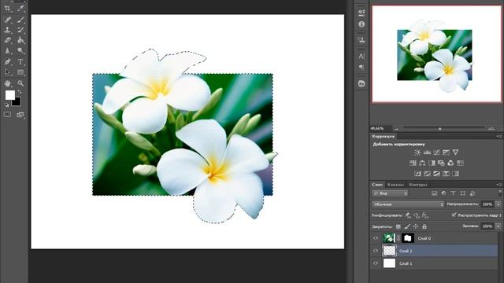Add a Color Balance adjustment
This screenshot has height=283, width=504.
[x=422, y=163]
